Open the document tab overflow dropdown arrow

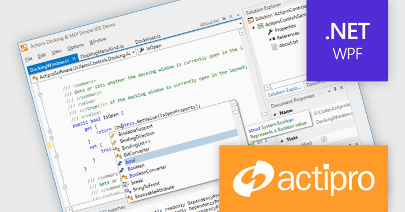click(238, 16)
